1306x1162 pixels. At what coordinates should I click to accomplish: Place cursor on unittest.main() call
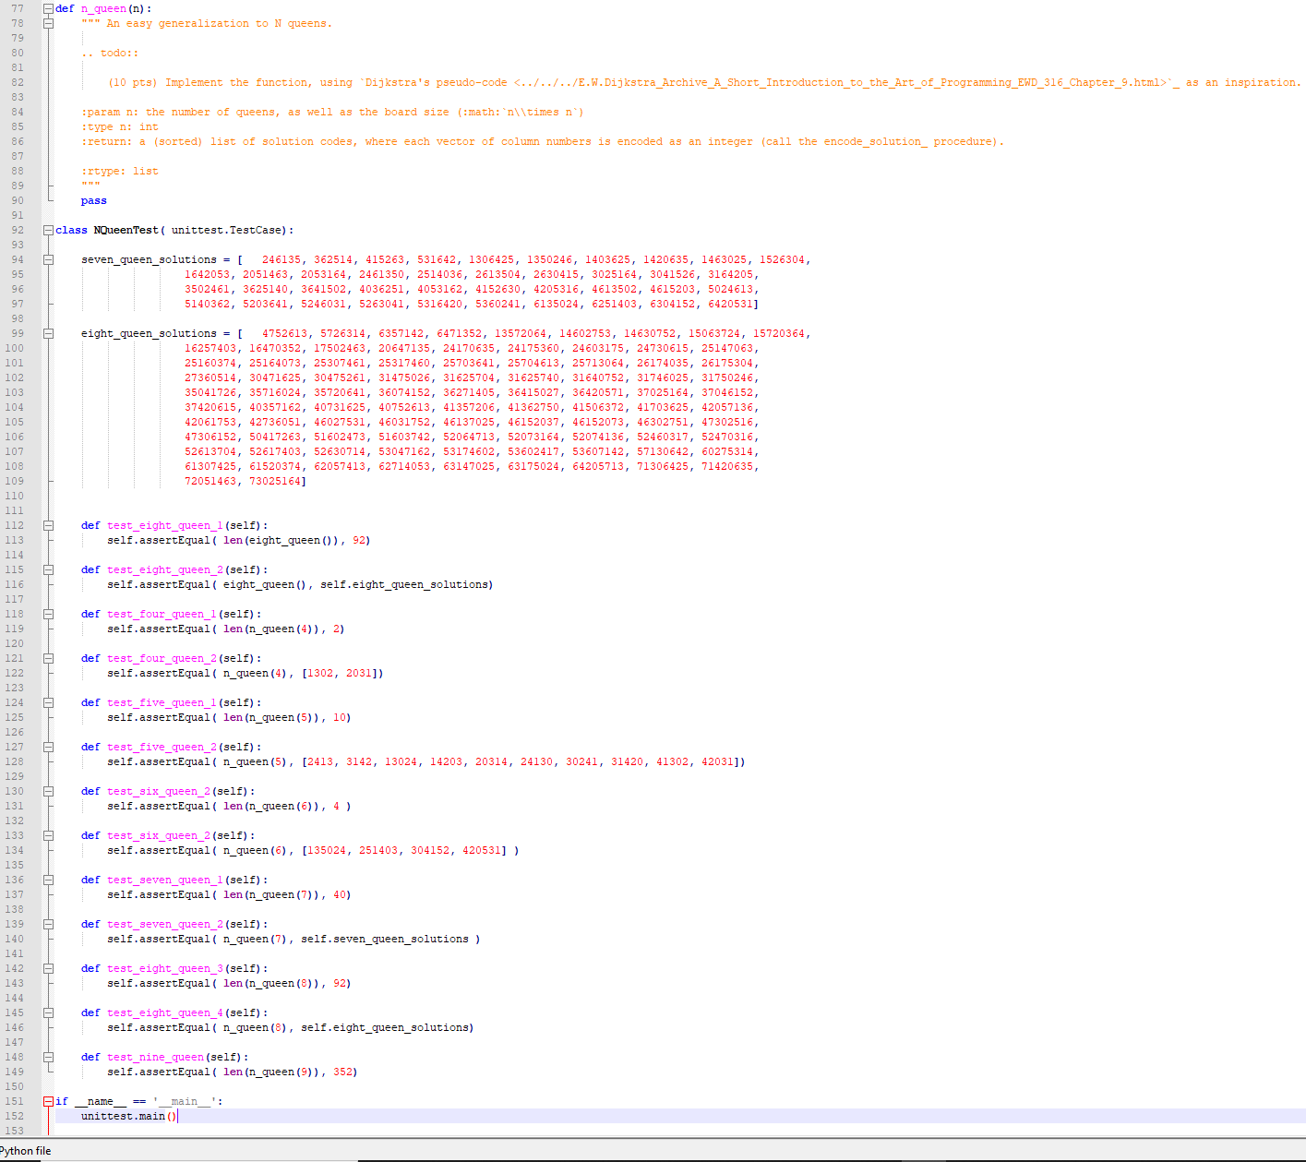click(x=128, y=1116)
